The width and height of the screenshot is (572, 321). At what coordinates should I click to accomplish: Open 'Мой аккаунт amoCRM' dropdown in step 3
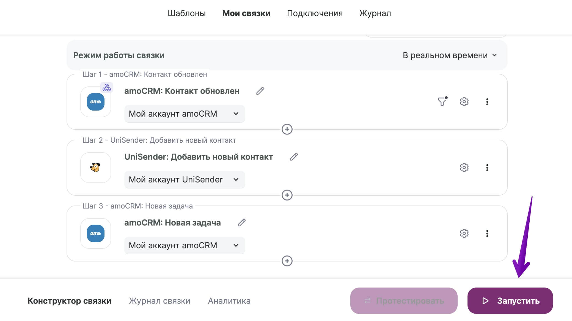point(185,245)
